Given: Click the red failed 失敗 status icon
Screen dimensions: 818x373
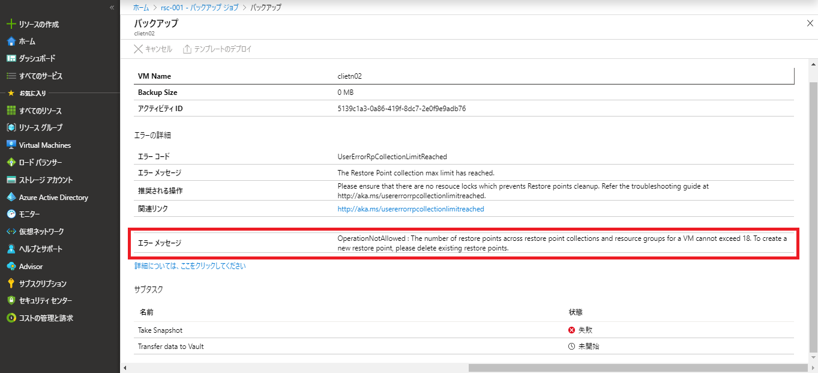Looking at the screenshot, I should pos(571,330).
